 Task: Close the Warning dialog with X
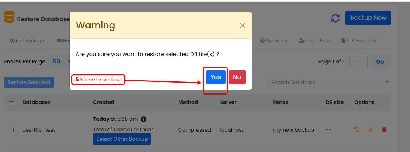(x=242, y=25)
